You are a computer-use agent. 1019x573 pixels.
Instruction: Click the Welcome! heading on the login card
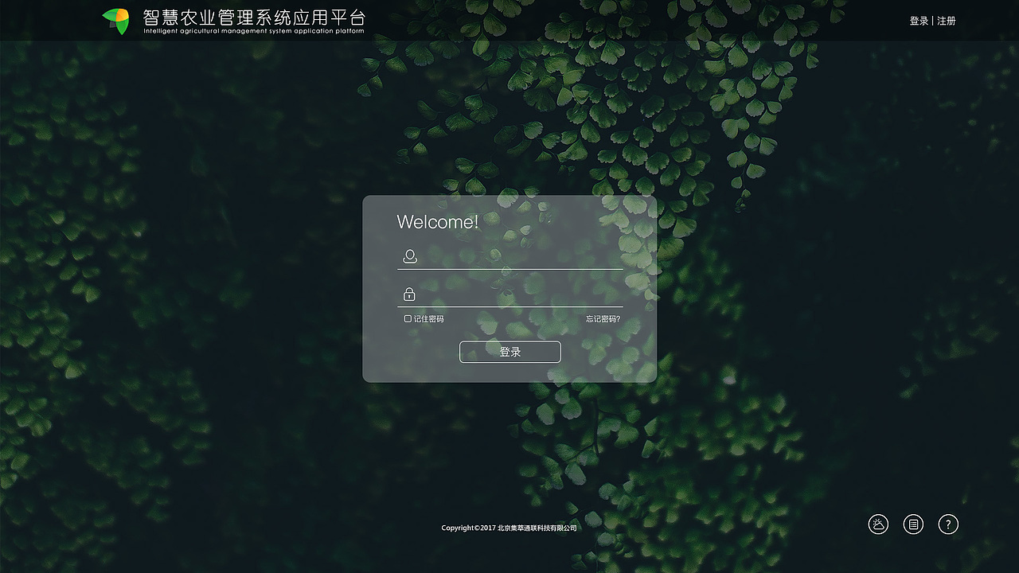click(x=437, y=222)
